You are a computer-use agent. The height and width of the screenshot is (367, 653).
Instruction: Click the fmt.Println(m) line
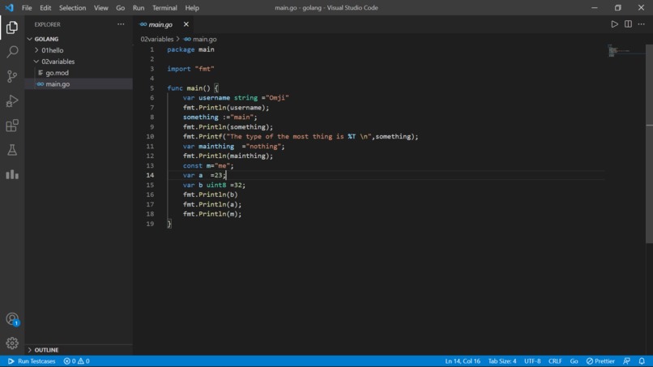[x=212, y=214]
